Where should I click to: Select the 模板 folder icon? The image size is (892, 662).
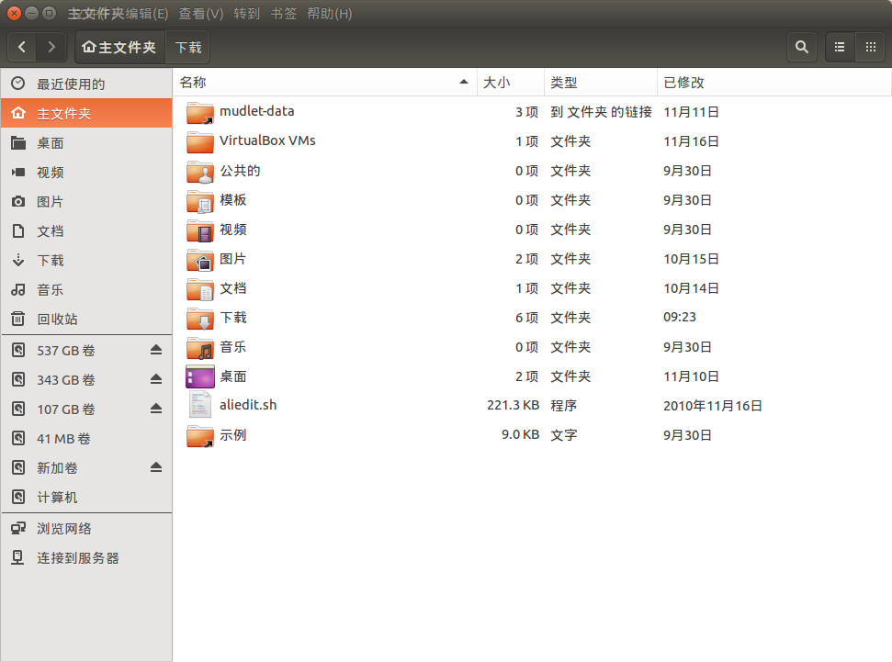point(200,201)
